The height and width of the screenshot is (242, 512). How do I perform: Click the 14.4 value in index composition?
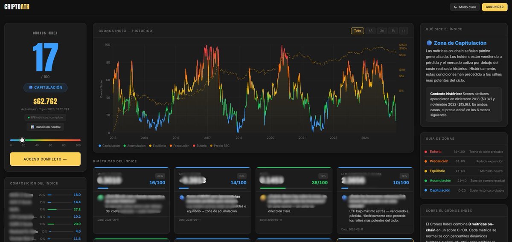pyautogui.click(x=77, y=202)
